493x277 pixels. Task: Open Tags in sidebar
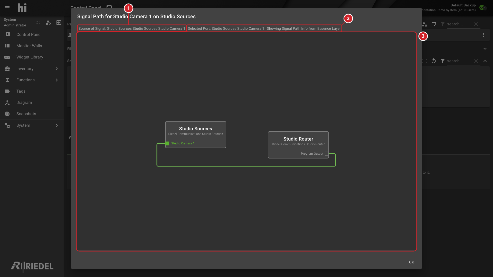(32, 91)
